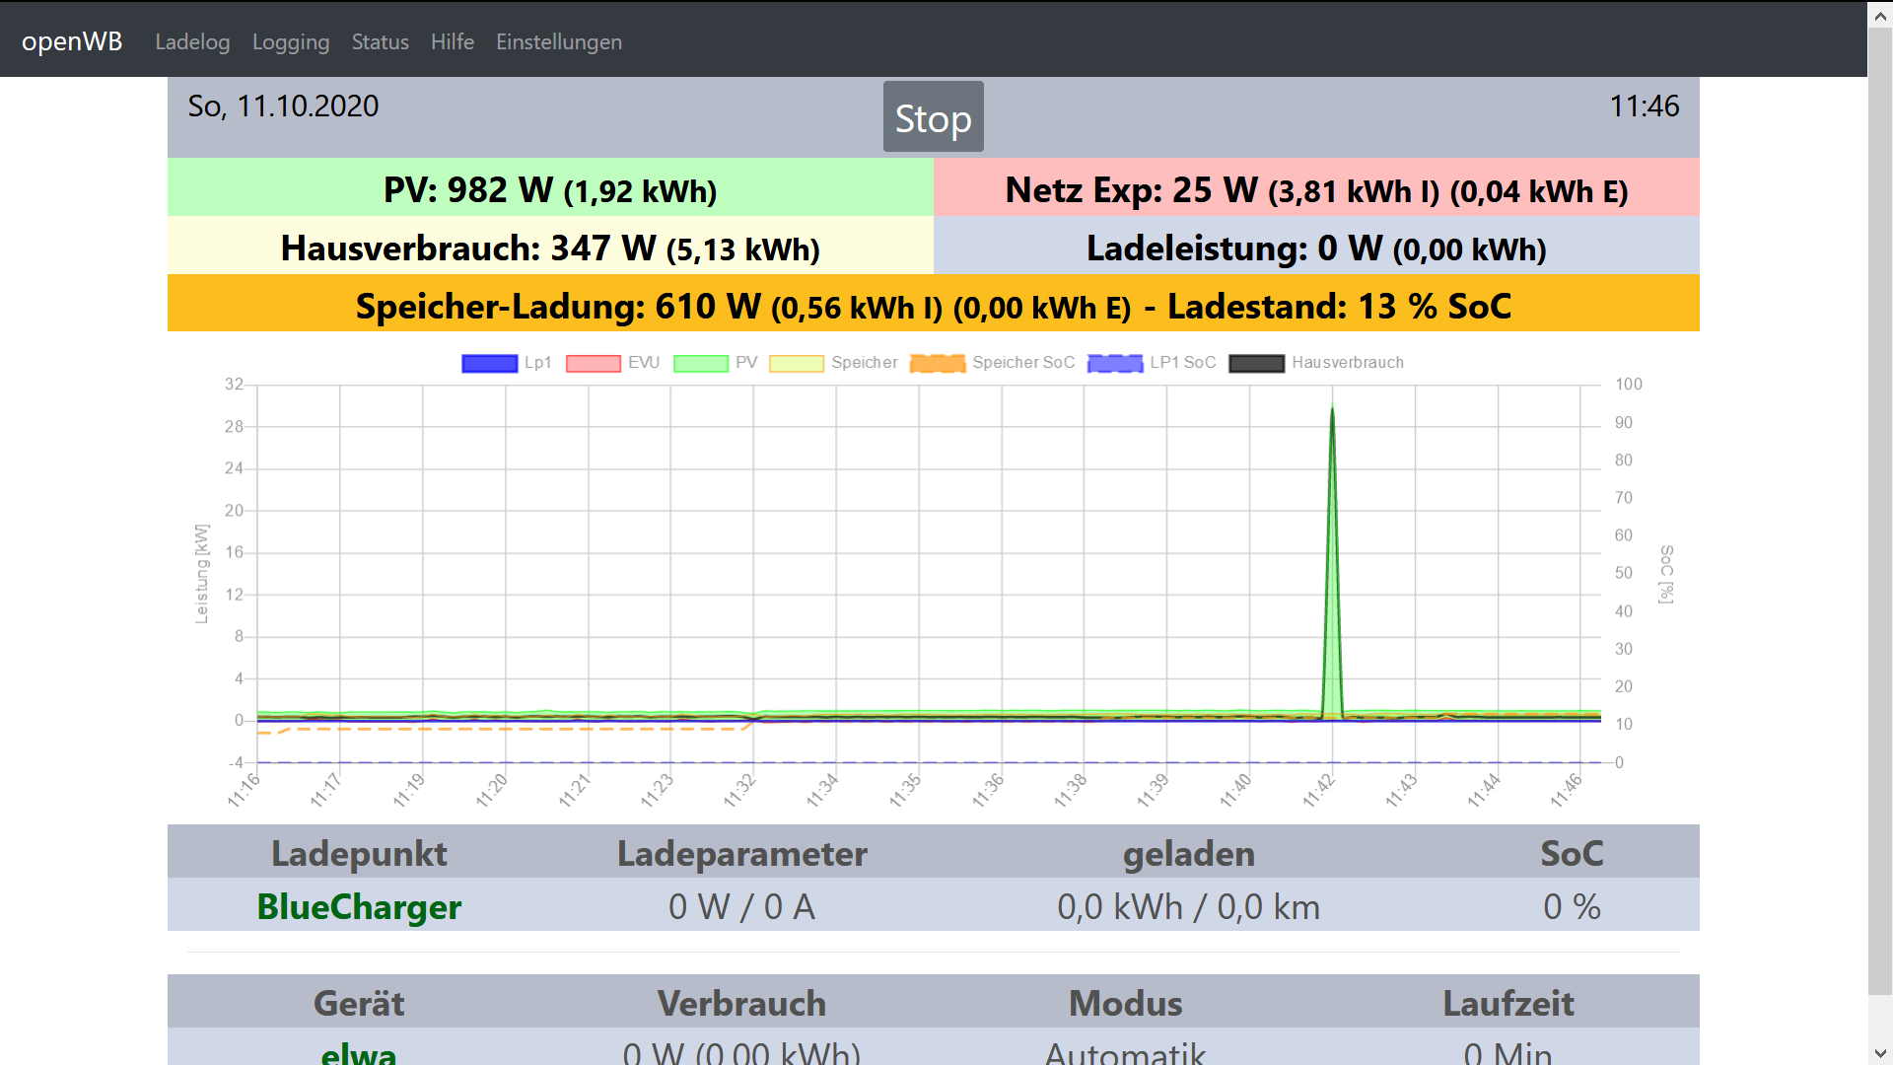1893x1065 pixels.
Task: Toggle EVU red legend swatch
Action: [x=594, y=363]
